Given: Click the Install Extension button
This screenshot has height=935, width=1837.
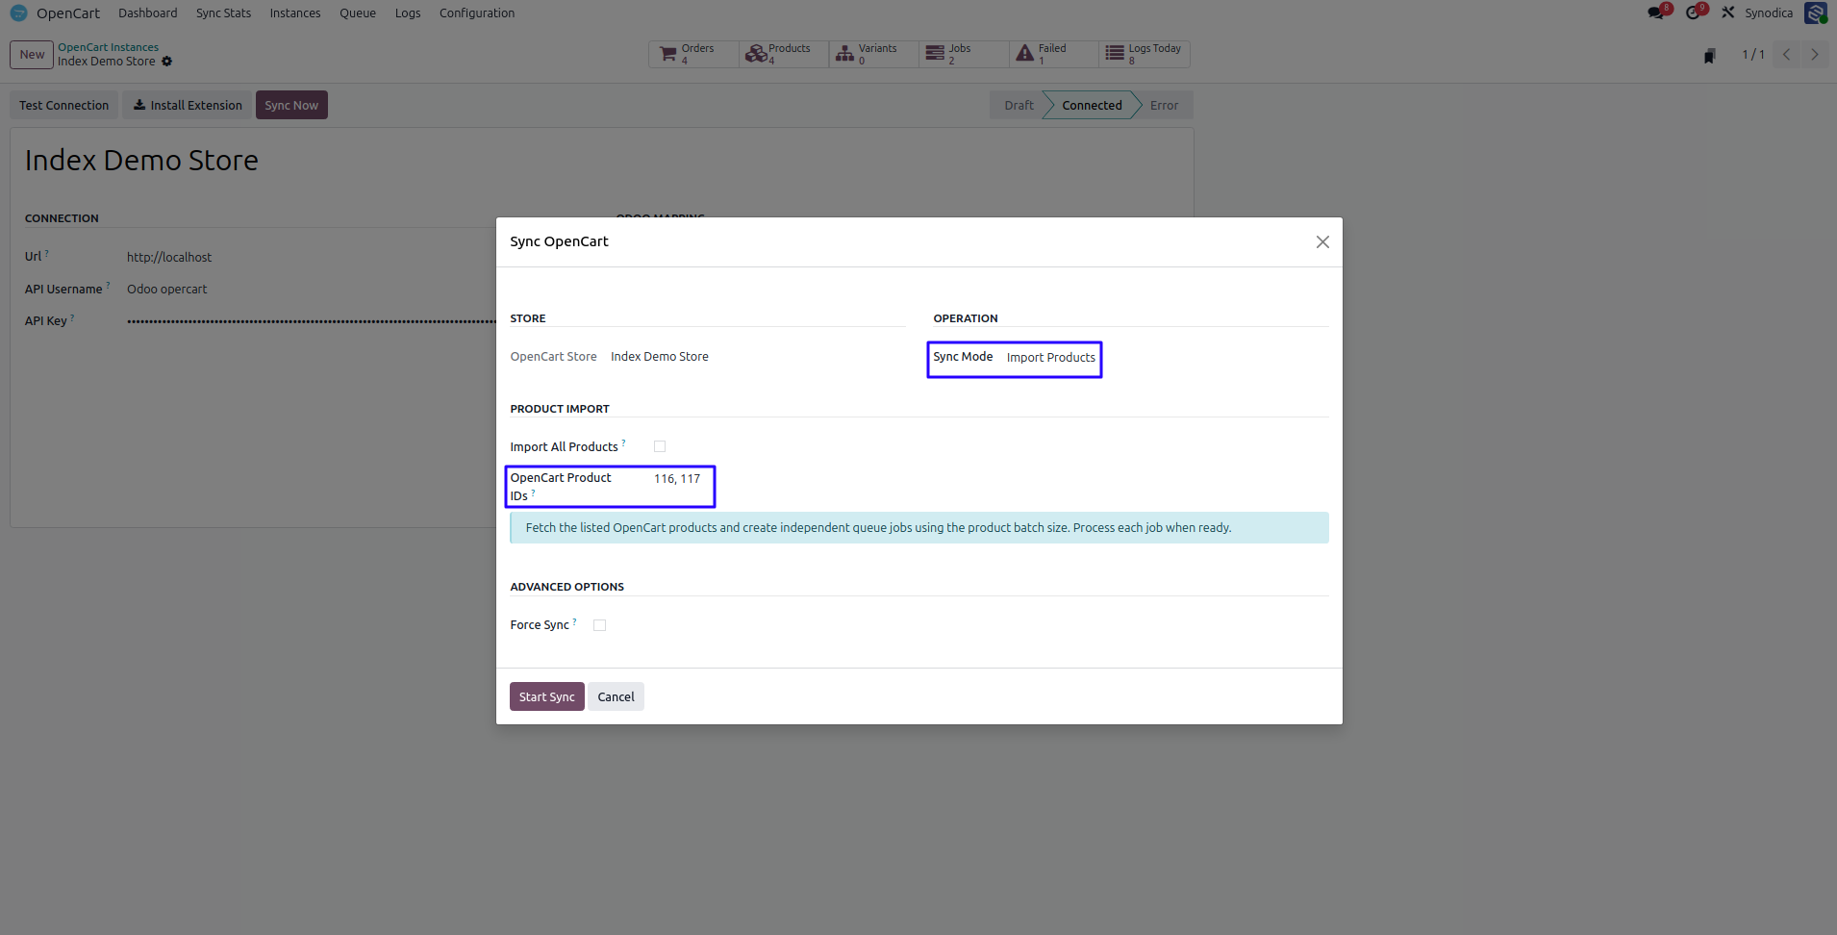Looking at the screenshot, I should point(188,106).
